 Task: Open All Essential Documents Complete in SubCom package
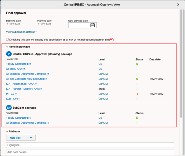pos(26,123)
